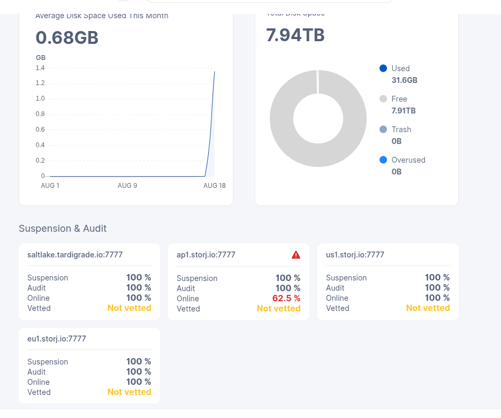The image size is (501, 418).
Task: Click the Overused legend dot
Action: (383, 160)
